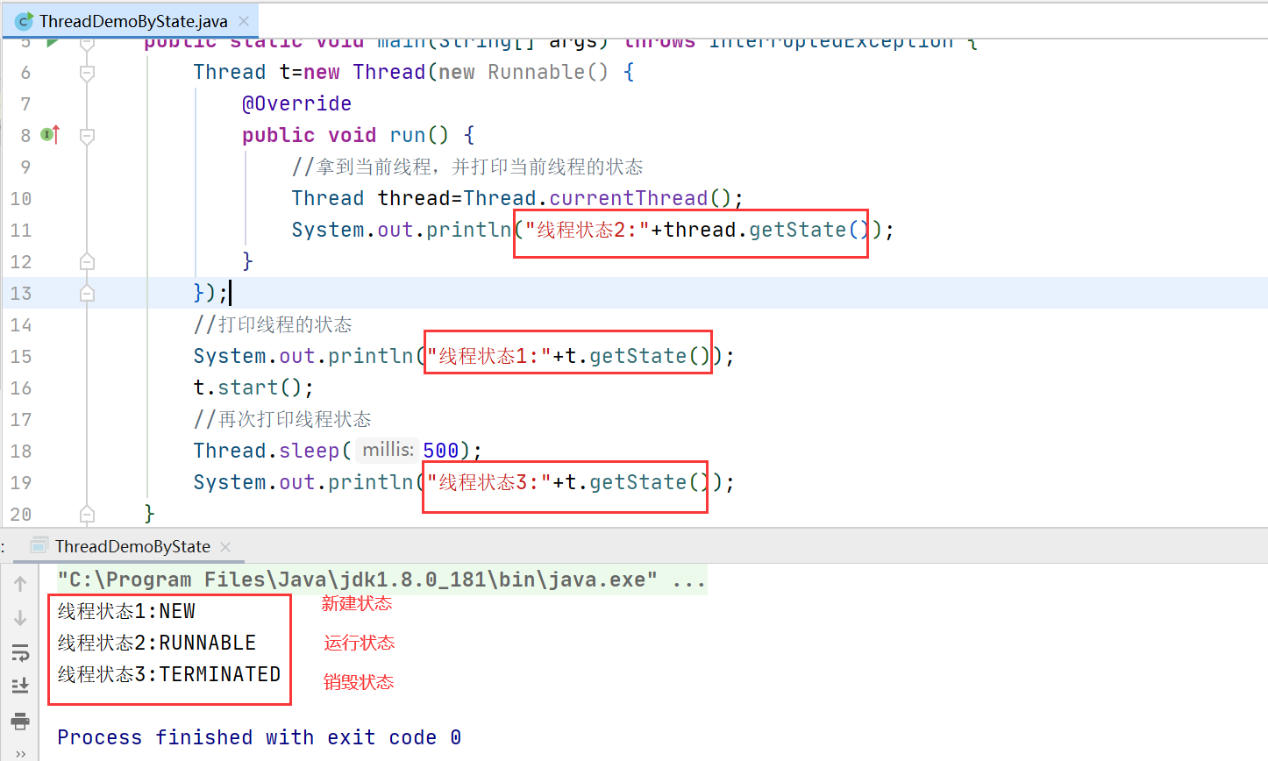Viewport: 1268px width, 761px height.
Task: Click comment //再次打印线程状态 on line 17
Action: point(282,419)
